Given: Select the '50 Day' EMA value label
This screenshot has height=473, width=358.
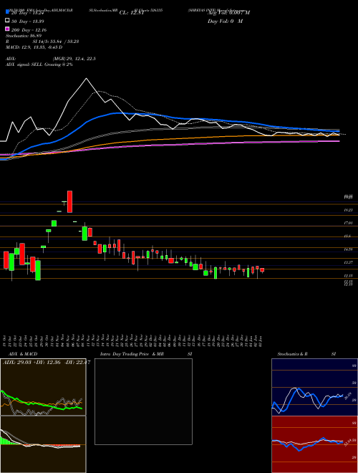Looking at the screenshot, I should click(28, 21).
